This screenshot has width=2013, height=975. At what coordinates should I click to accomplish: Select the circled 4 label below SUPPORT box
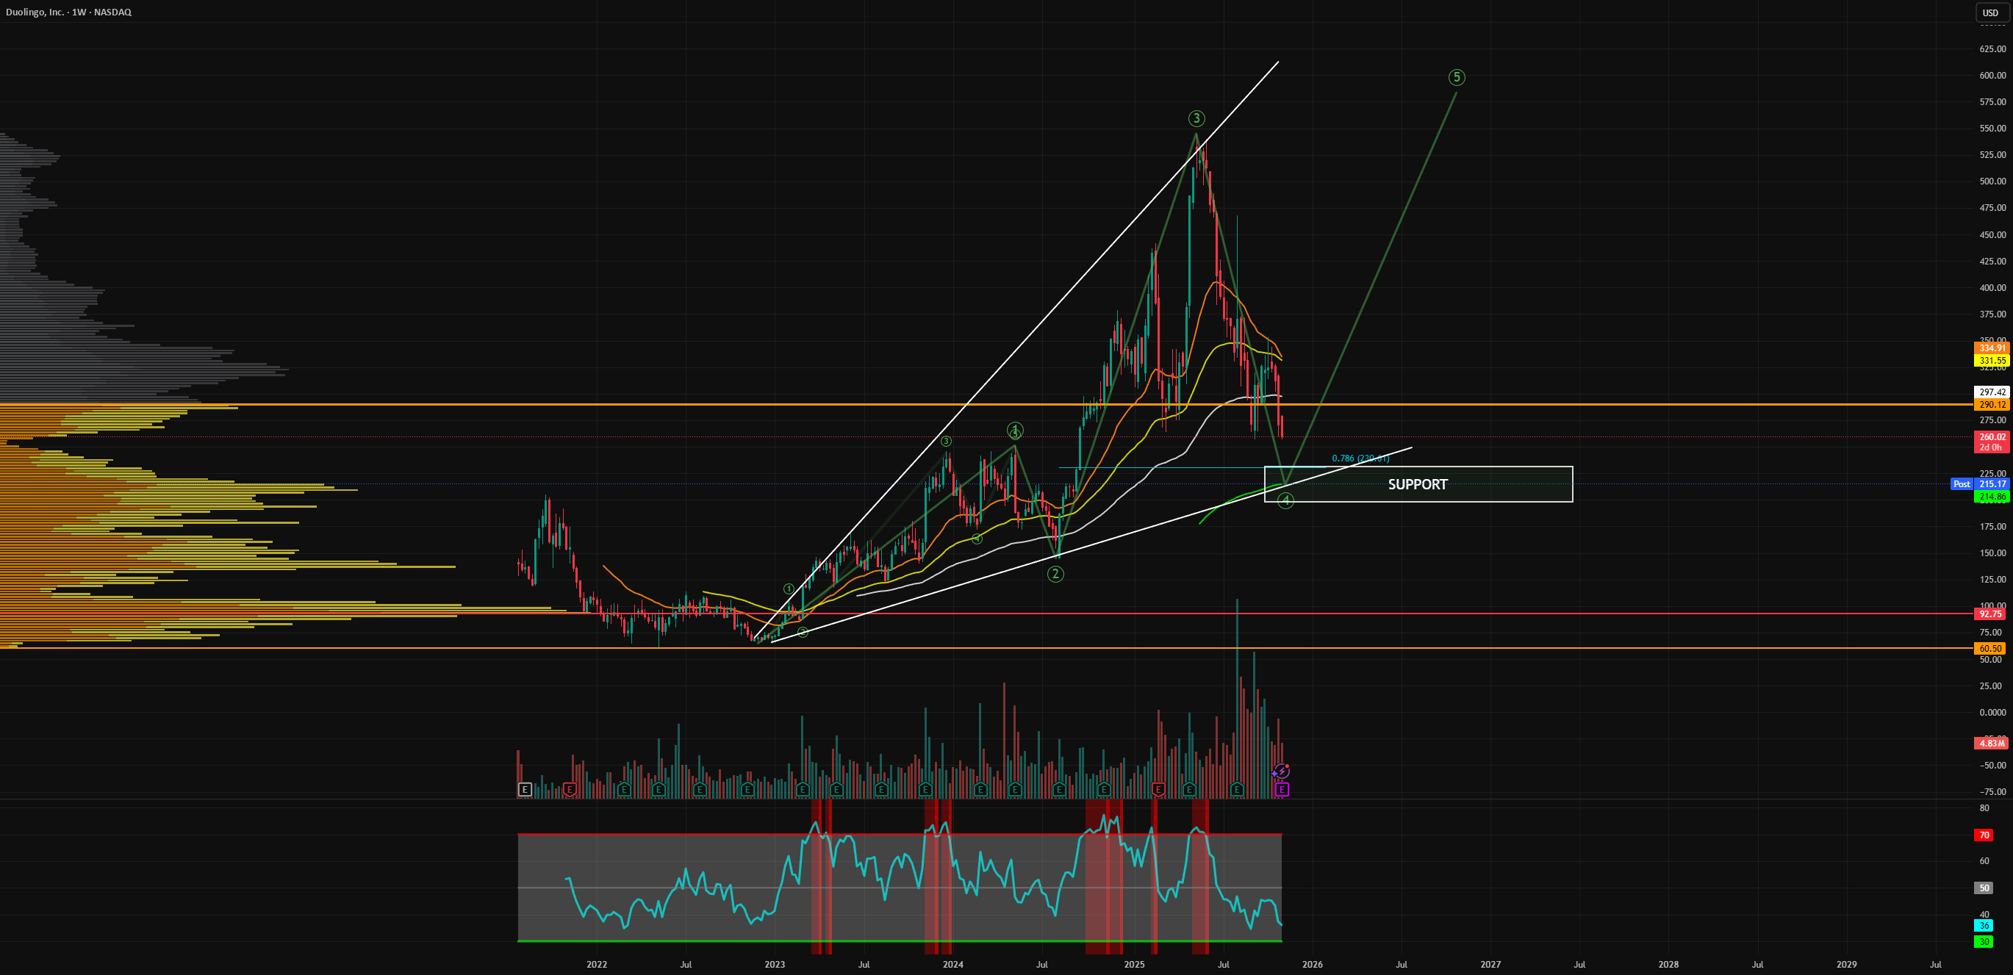coord(1285,501)
